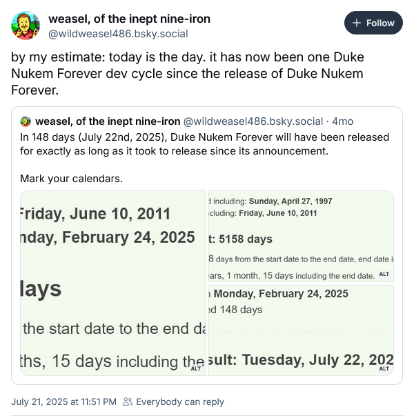Open the Tuesday, July 22 result image

(x=301, y=330)
